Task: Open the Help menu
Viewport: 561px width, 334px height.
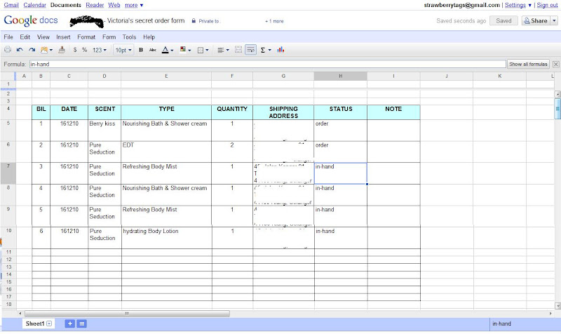Action: (x=149, y=37)
